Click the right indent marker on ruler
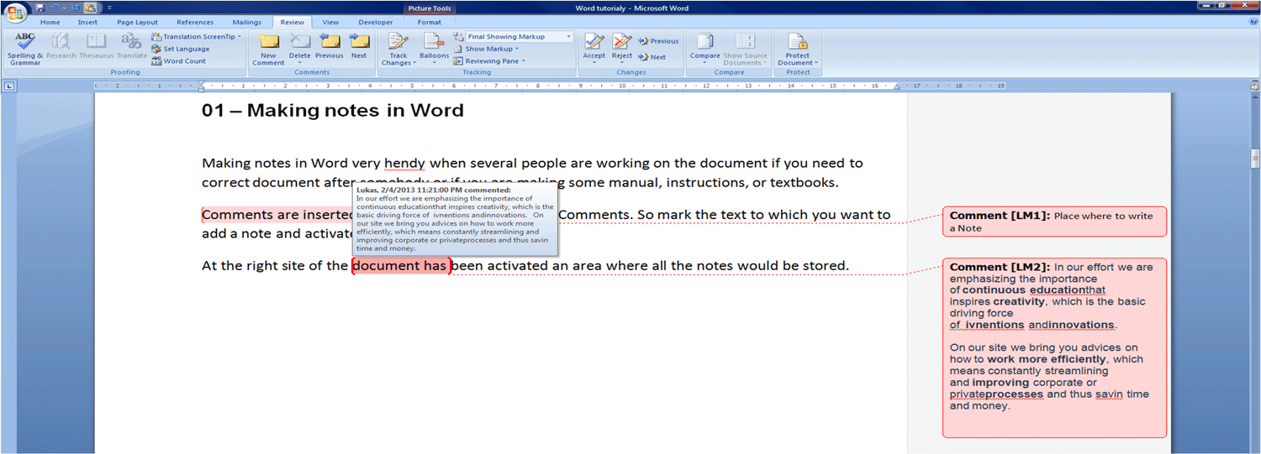The image size is (1261, 454). [x=896, y=86]
